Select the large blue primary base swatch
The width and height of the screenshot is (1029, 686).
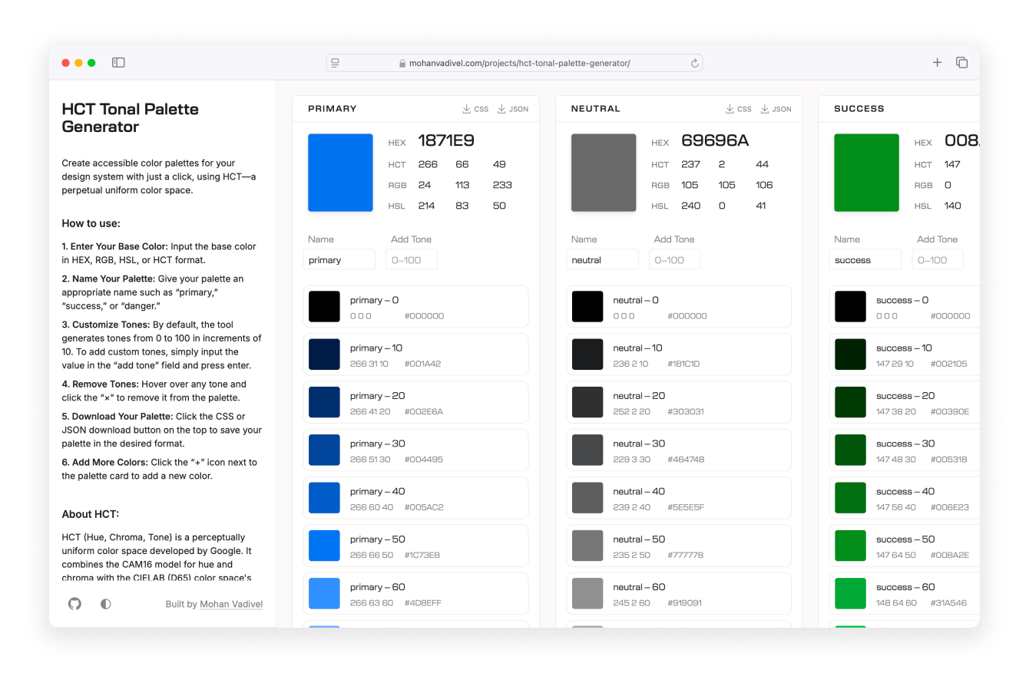pos(340,173)
